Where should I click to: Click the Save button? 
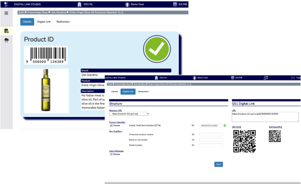coord(219,164)
